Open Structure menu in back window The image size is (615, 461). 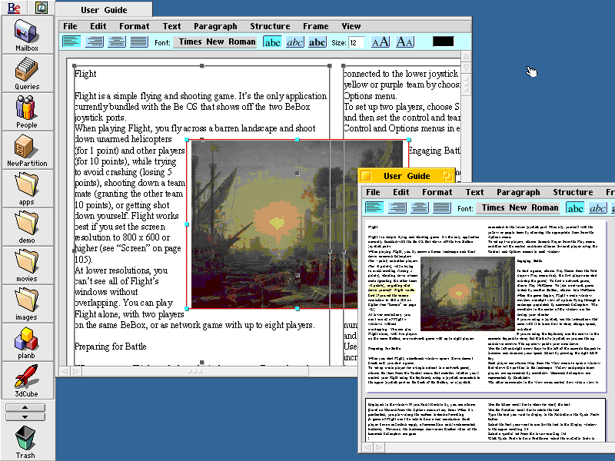[x=271, y=26]
